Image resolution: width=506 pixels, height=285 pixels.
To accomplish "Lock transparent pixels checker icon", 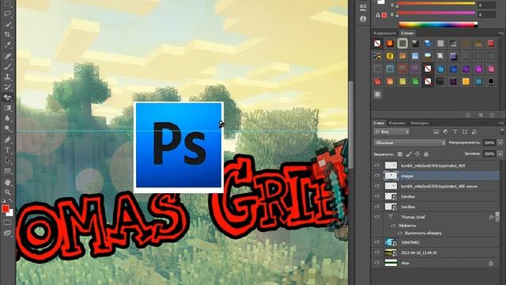I will coord(400,154).
